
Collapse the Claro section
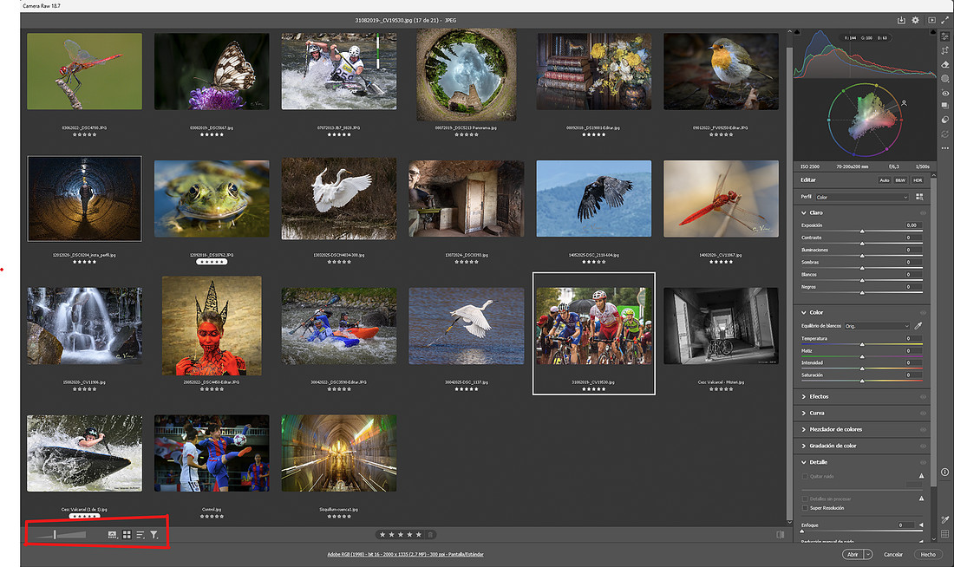pyautogui.click(x=804, y=213)
